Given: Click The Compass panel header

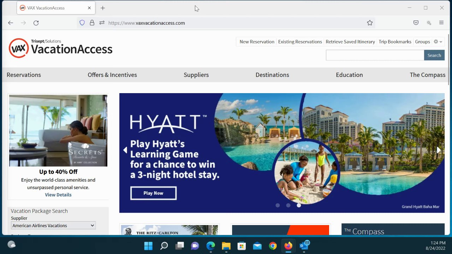Looking at the screenshot, I should [393, 230].
